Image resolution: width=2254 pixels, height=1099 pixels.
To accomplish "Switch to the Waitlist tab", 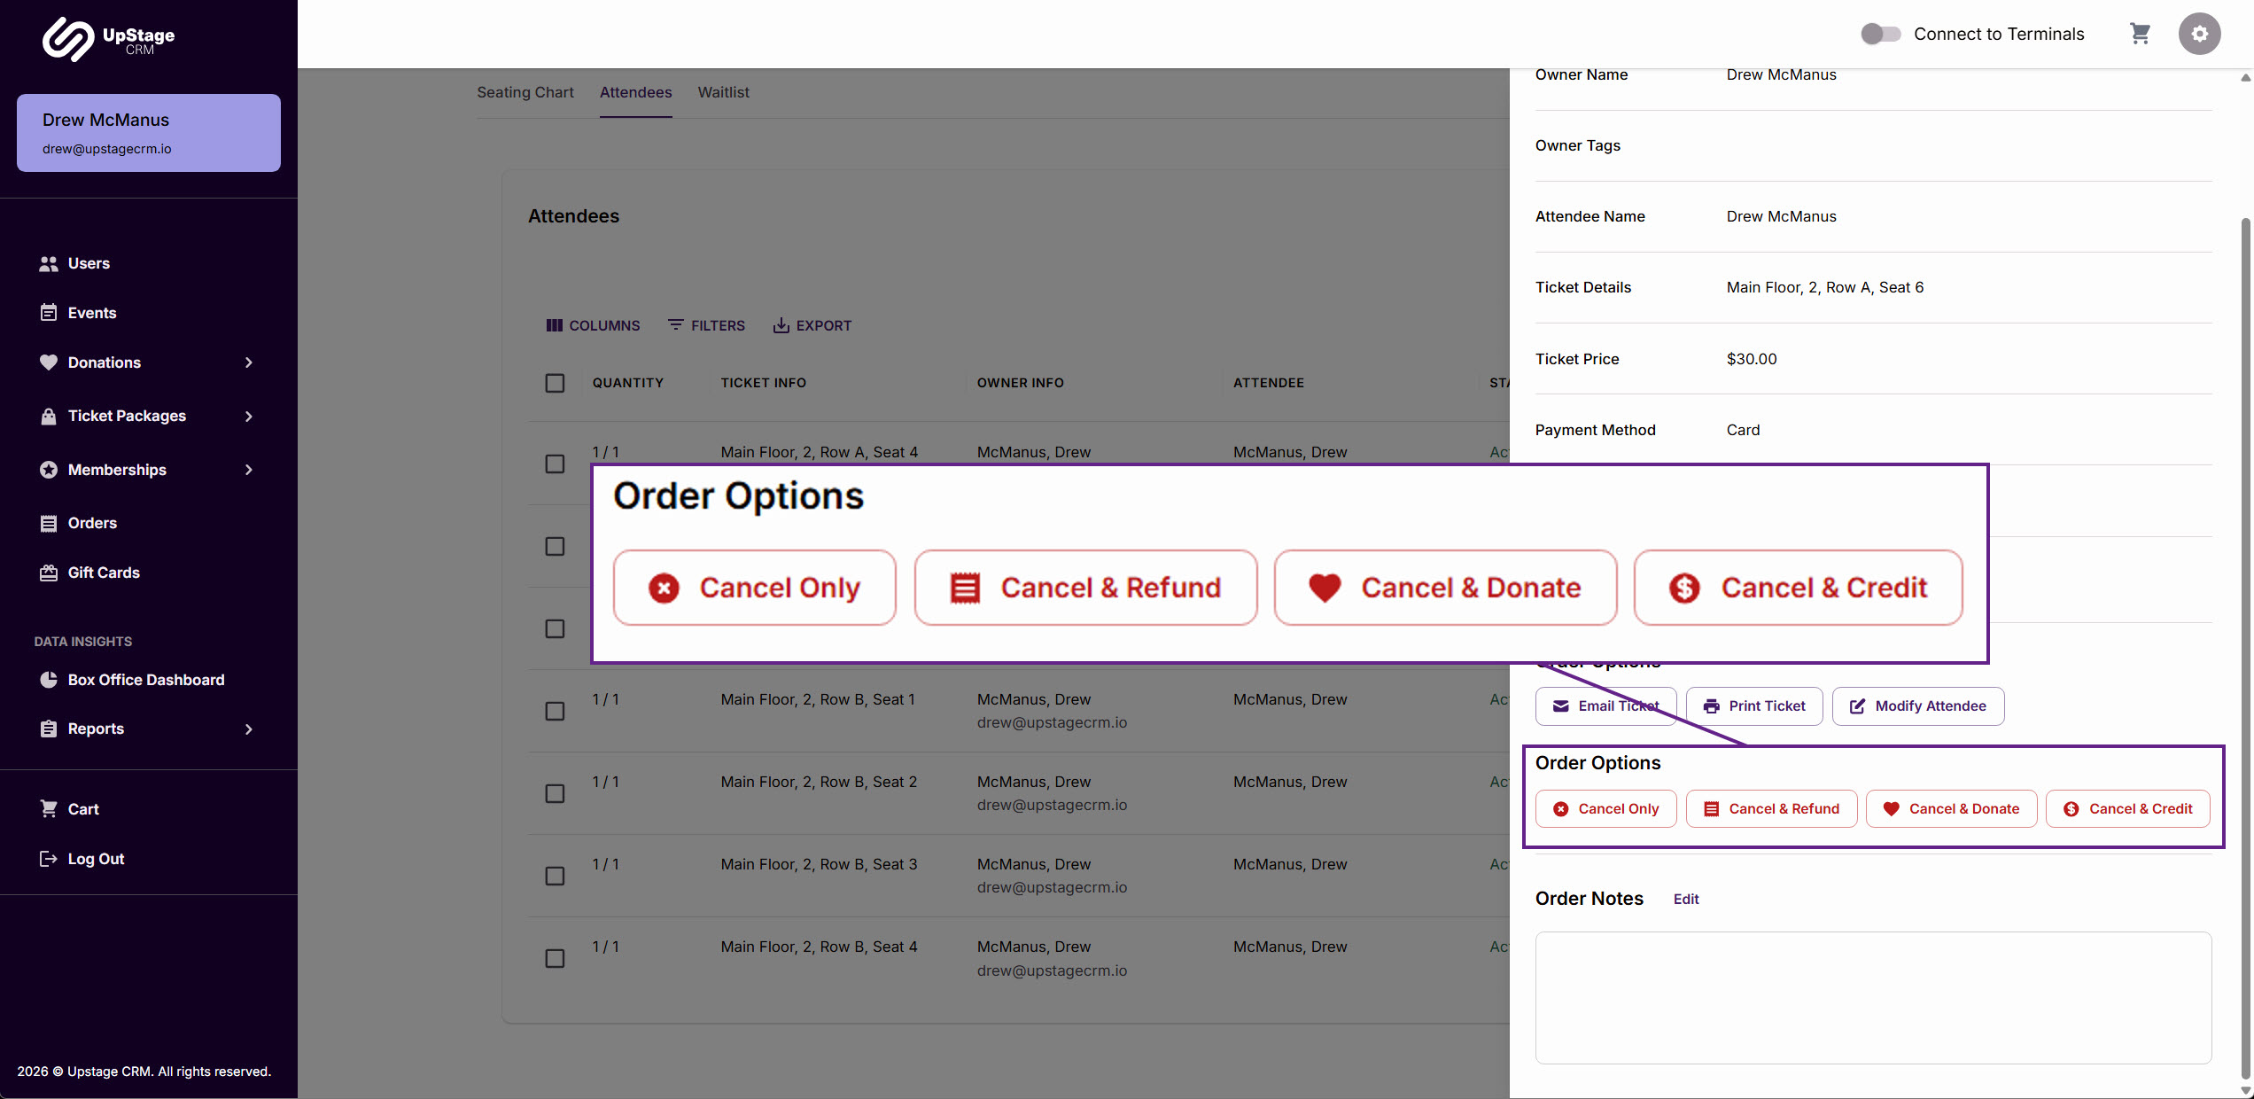I will tap(723, 92).
